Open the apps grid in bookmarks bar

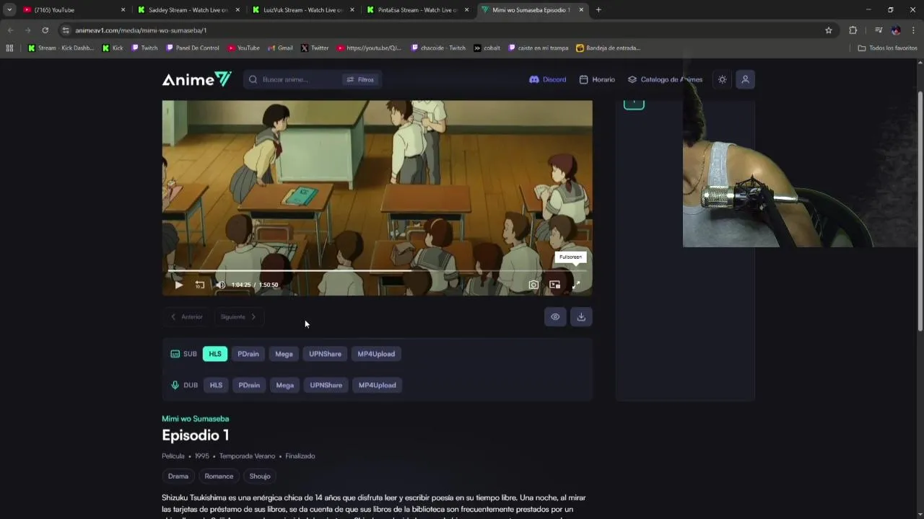(9, 48)
